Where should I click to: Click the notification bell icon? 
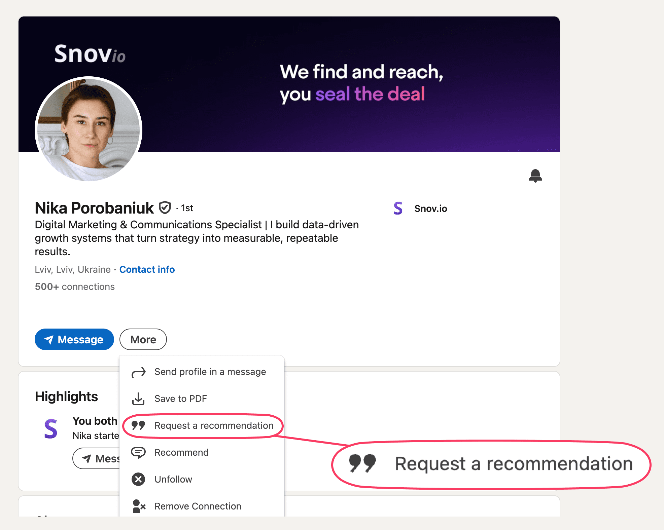535,176
